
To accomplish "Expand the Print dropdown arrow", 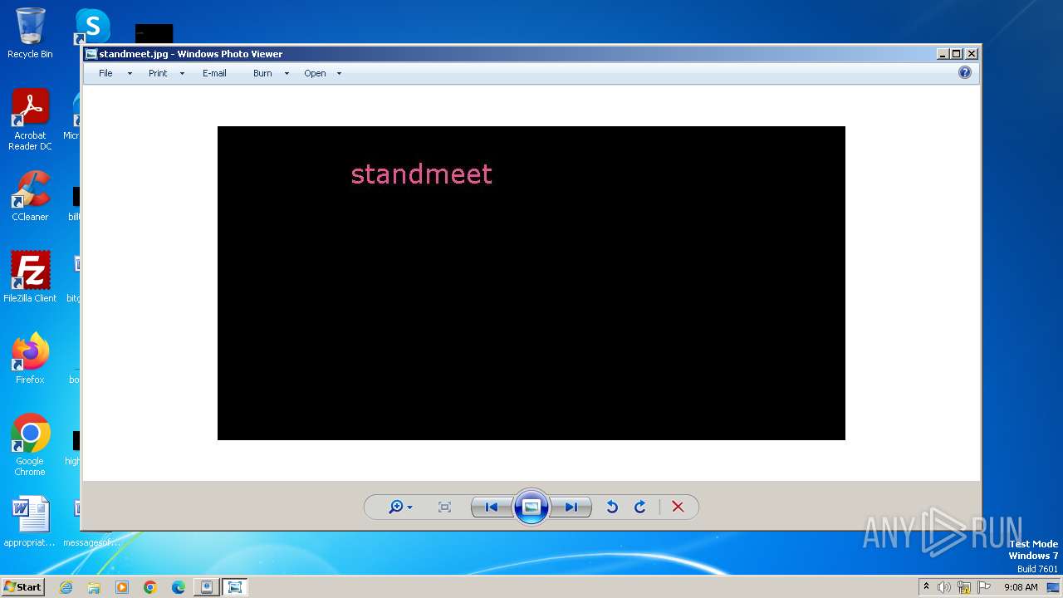I will (182, 74).
